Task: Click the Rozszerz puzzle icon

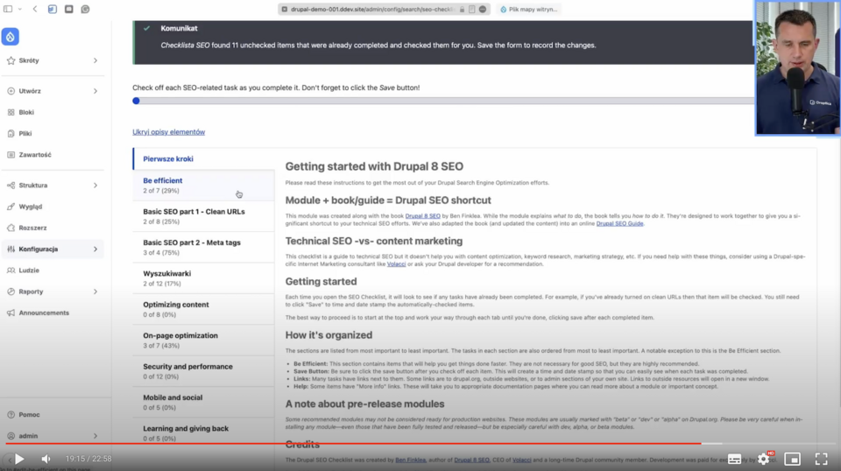Action: (x=11, y=228)
